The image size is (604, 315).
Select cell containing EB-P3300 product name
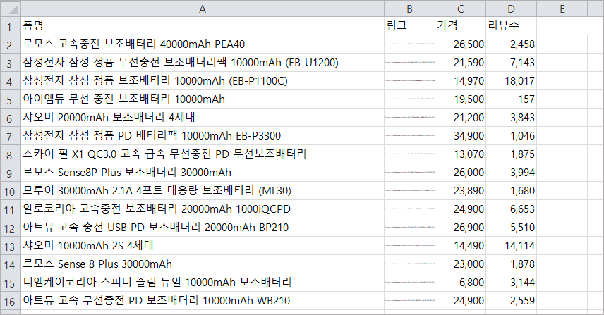[x=203, y=136]
